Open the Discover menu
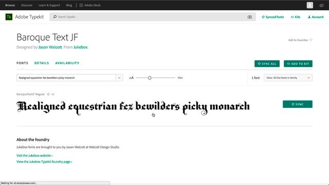This screenshot has width=329, height=185. tap(27, 5)
